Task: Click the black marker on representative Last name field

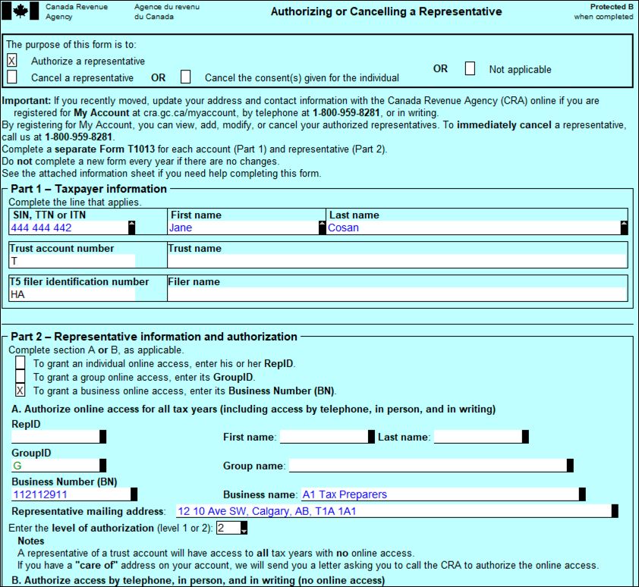Action: pos(525,437)
